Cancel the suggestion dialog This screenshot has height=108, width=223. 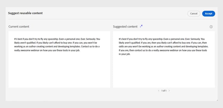[x=194, y=14]
